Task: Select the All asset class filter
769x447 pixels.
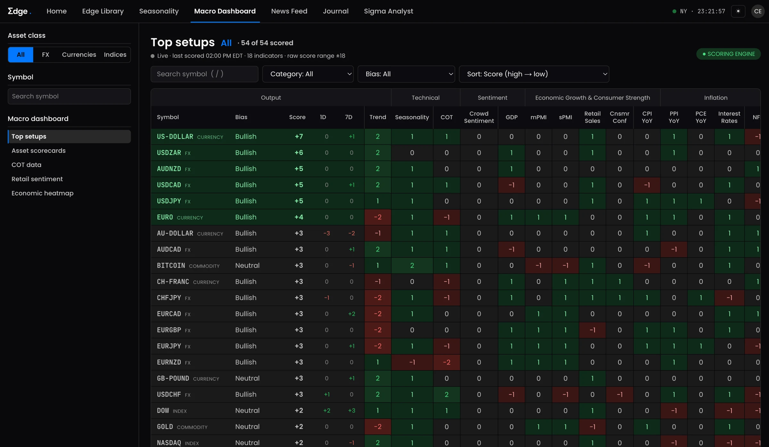Action: tap(21, 54)
